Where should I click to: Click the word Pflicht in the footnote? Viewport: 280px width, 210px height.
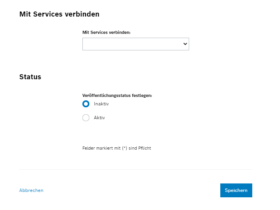[x=145, y=148]
